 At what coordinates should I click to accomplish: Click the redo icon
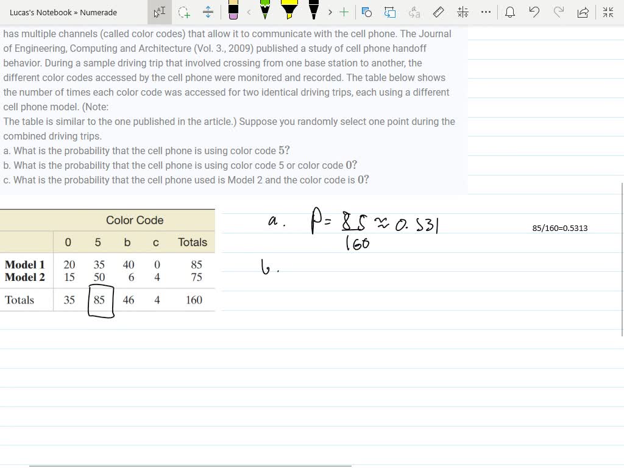tap(558, 12)
